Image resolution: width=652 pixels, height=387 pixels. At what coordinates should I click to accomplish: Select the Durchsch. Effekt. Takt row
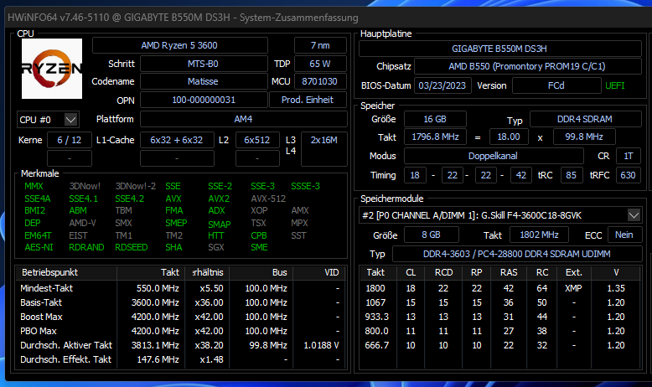180,359
